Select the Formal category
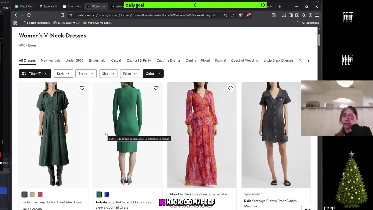This screenshot has width=373, height=210. (x=220, y=60)
